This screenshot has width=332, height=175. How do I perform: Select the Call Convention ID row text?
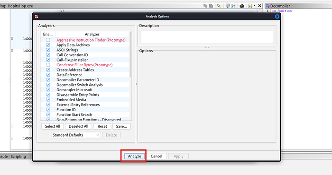72,55
